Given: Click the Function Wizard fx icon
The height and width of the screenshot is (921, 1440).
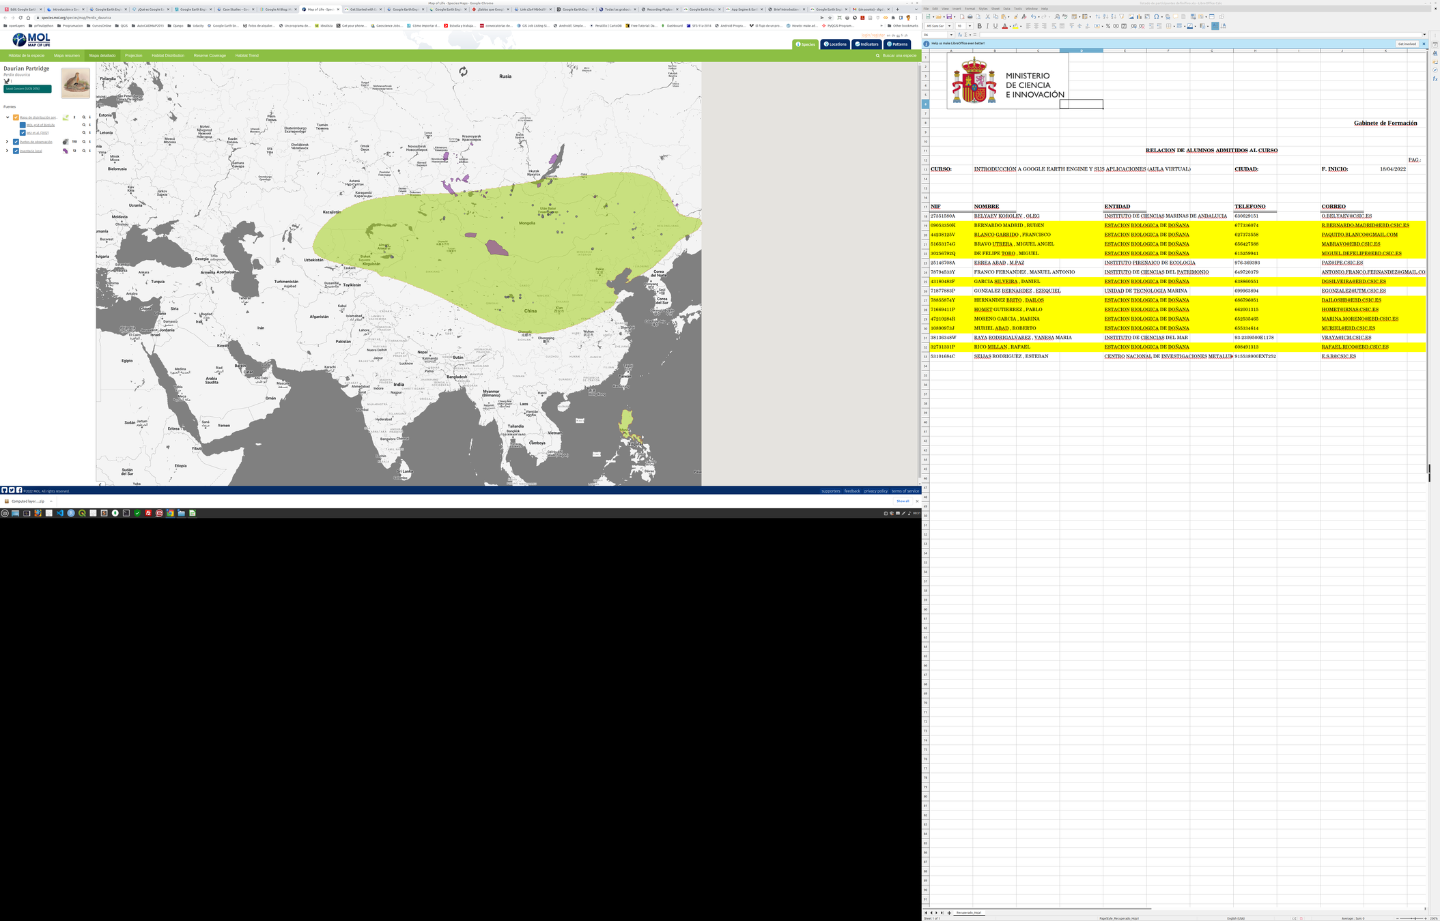Looking at the screenshot, I should click(x=960, y=35).
